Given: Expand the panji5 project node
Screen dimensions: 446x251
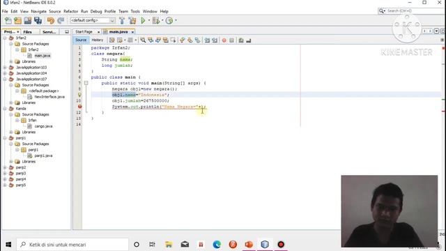Looking at the screenshot, I should [x=5, y=185].
